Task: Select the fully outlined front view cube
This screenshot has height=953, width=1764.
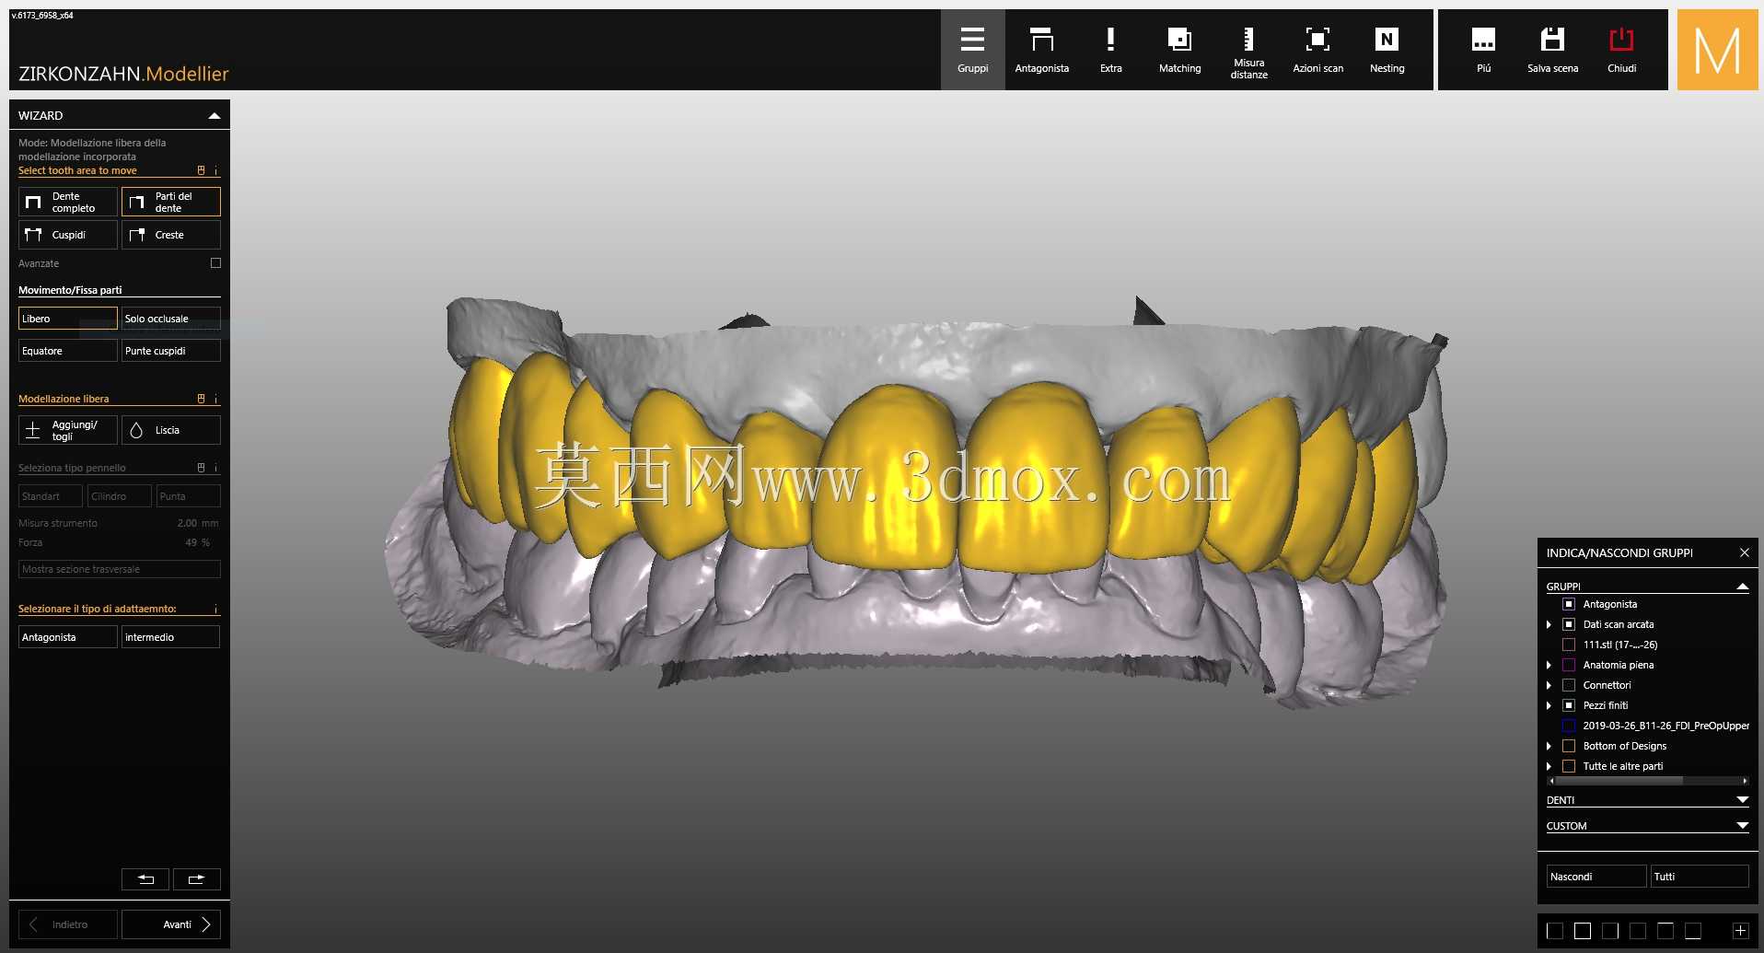Action: [x=1582, y=931]
